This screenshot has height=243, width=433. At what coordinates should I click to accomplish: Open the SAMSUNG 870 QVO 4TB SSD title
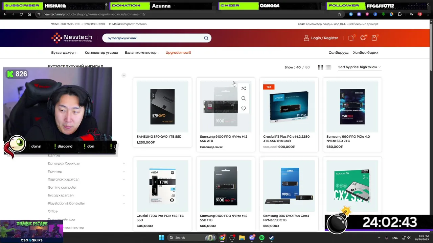(159, 137)
